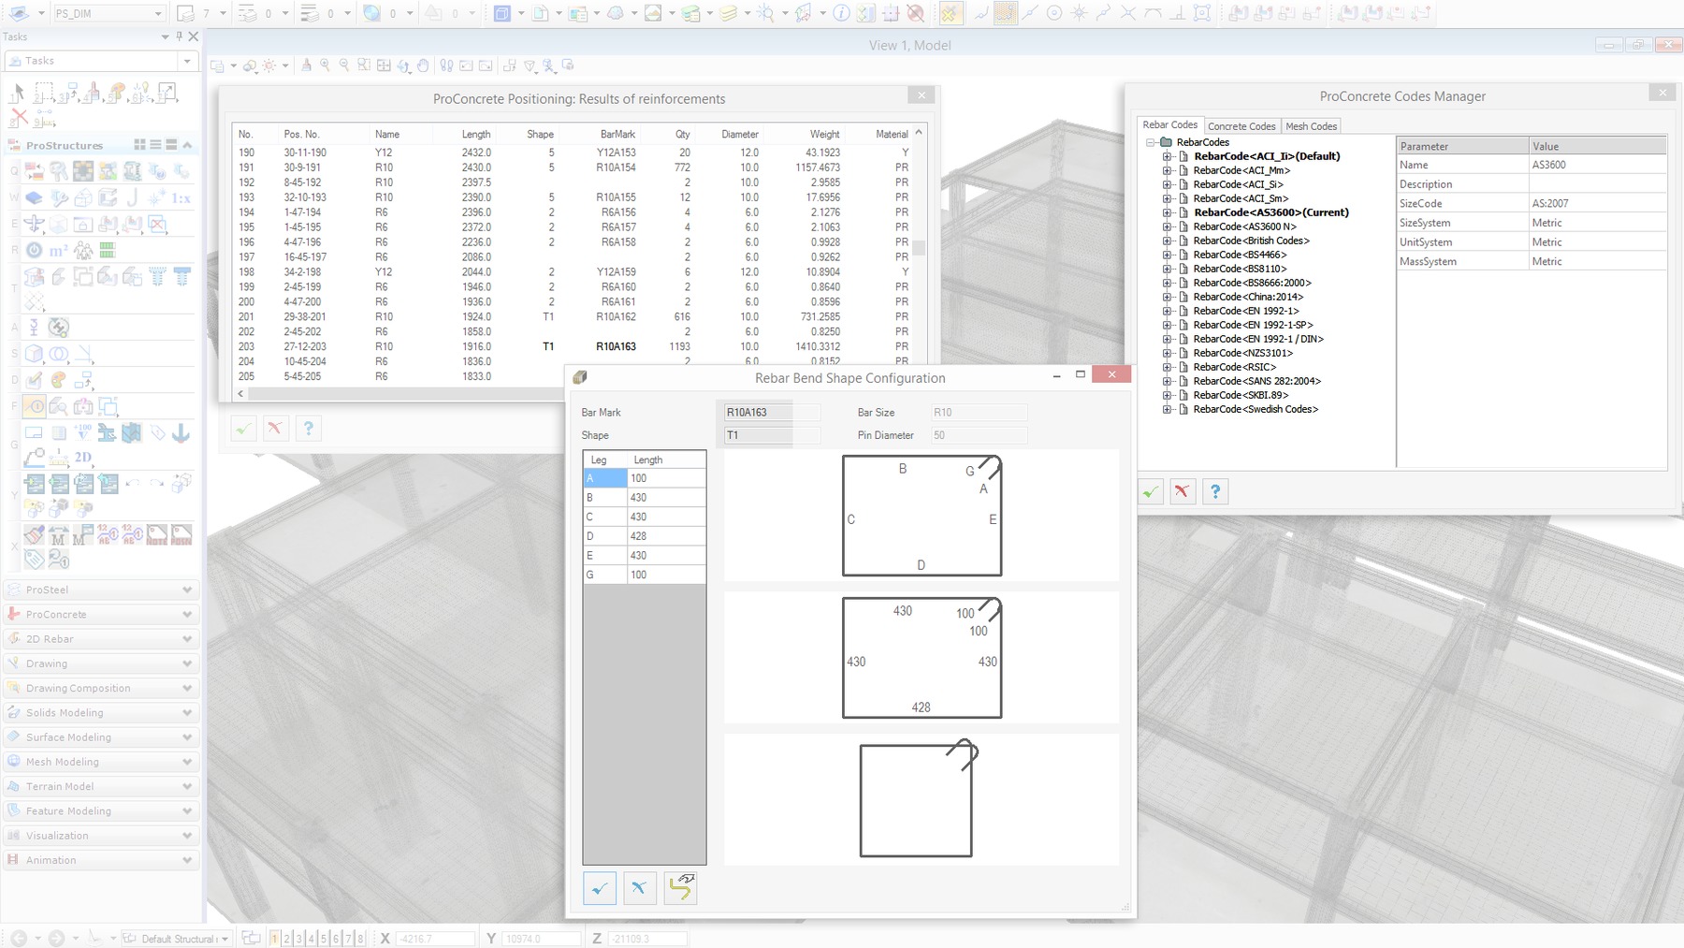Select the Element Selection arrow tool
The height and width of the screenshot is (948, 1684).
click(17, 93)
